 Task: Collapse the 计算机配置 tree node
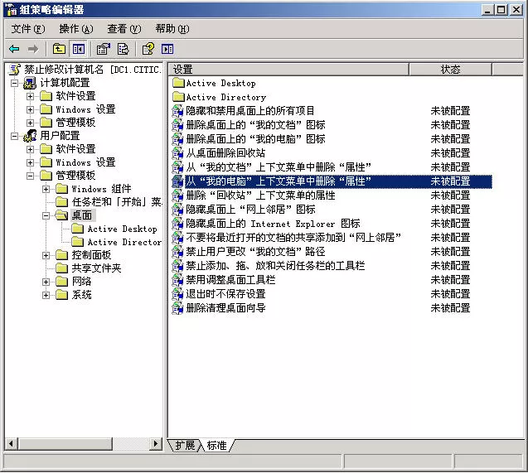tap(14, 83)
